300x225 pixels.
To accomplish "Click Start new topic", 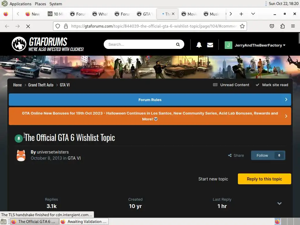I will [x=213, y=179].
